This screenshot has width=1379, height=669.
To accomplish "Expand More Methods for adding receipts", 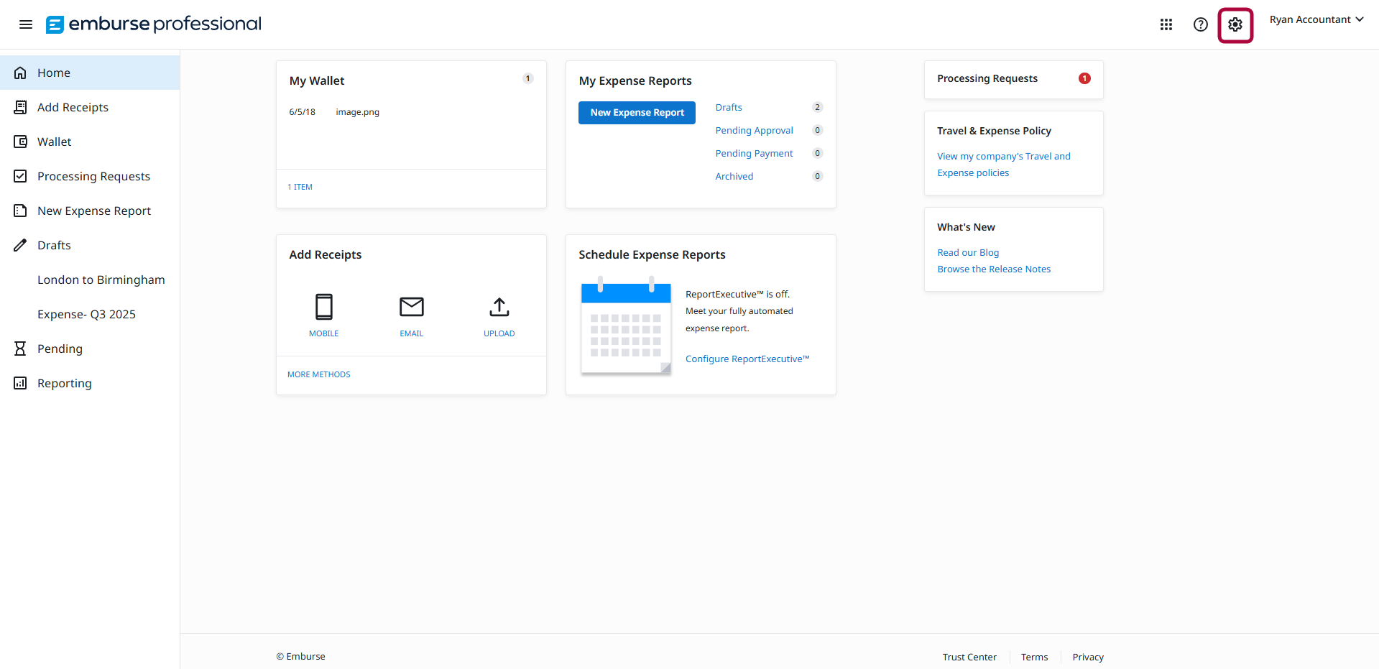I will point(318,374).
